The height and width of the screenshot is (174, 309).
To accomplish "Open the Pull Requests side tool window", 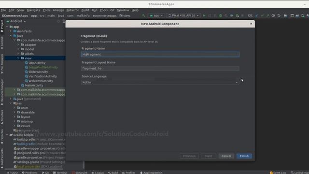I will [x=2, y=64].
